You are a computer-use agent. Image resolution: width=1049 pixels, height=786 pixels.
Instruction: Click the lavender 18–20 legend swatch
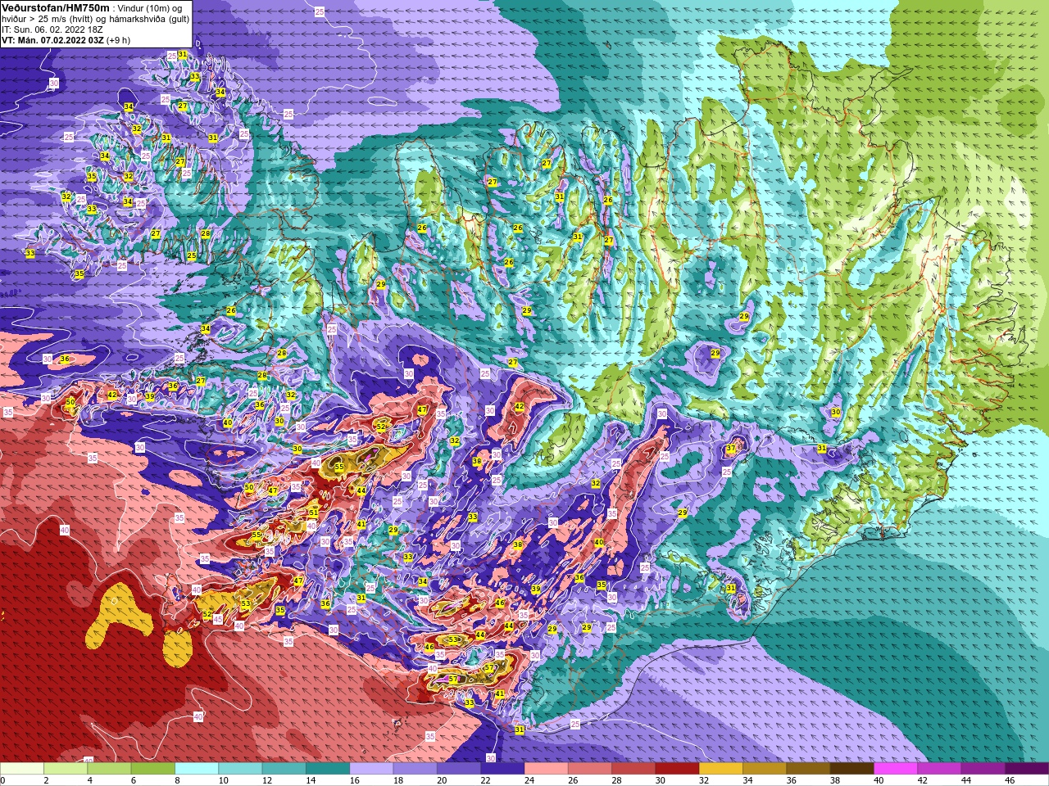click(416, 769)
